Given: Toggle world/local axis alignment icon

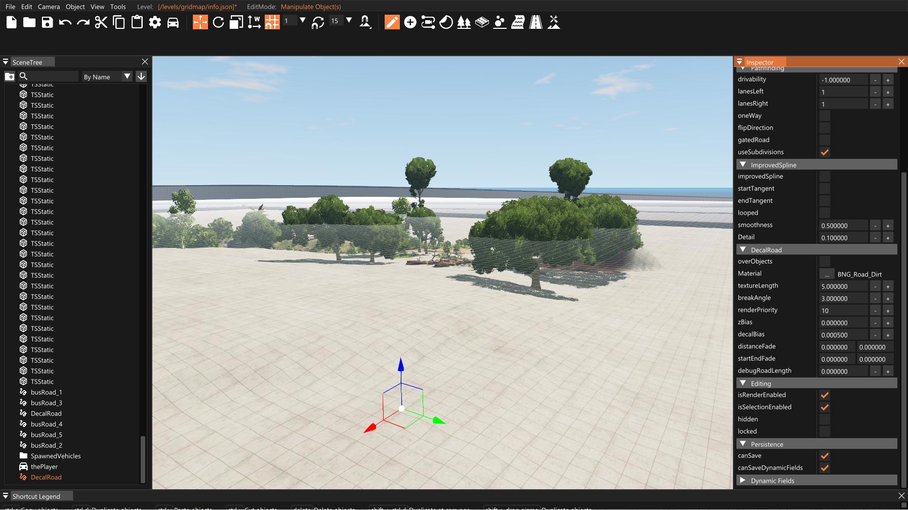Looking at the screenshot, I should [254, 22].
